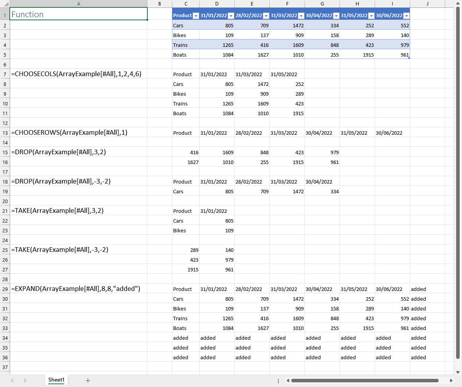Click the new sheet plus button

(x=88, y=380)
